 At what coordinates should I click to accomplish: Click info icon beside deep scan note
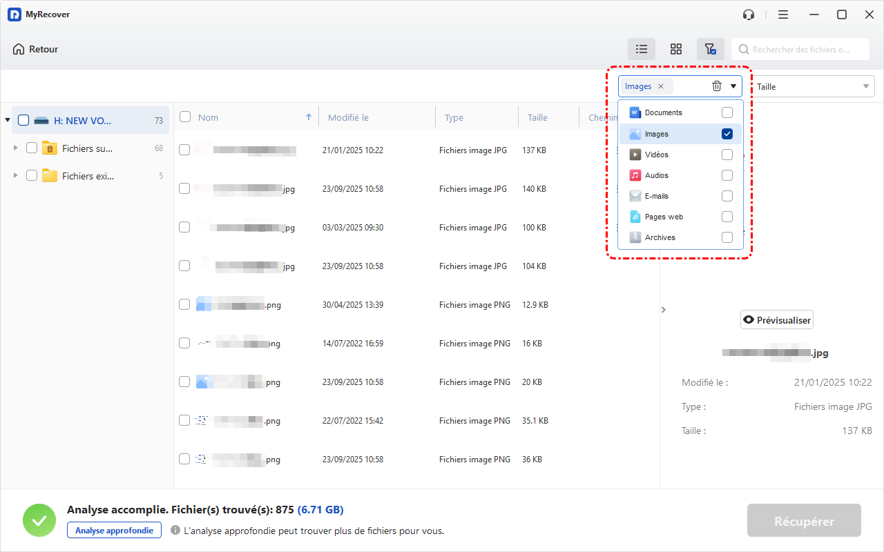tap(175, 531)
